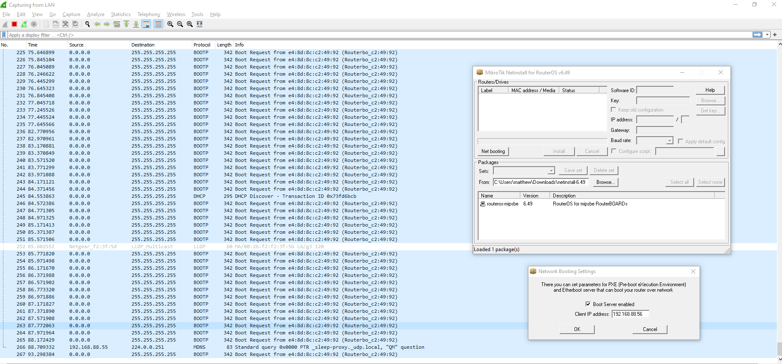The image size is (782, 364).
Task: Click the Select all packages button
Action: pyautogui.click(x=679, y=182)
